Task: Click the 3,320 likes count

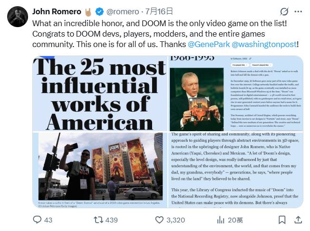Action: 175,220
